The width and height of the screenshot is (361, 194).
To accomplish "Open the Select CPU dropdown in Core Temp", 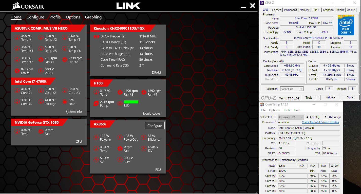I will click(291, 117).
